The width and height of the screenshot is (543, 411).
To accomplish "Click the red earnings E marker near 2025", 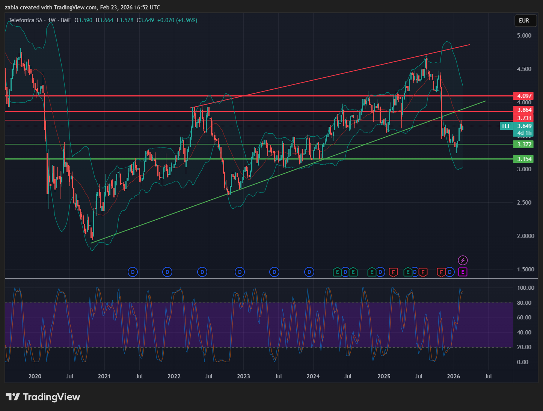I will (x=393, y=272).
